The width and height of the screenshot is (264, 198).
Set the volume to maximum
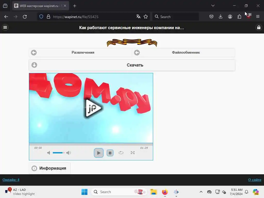click(69, 153)
